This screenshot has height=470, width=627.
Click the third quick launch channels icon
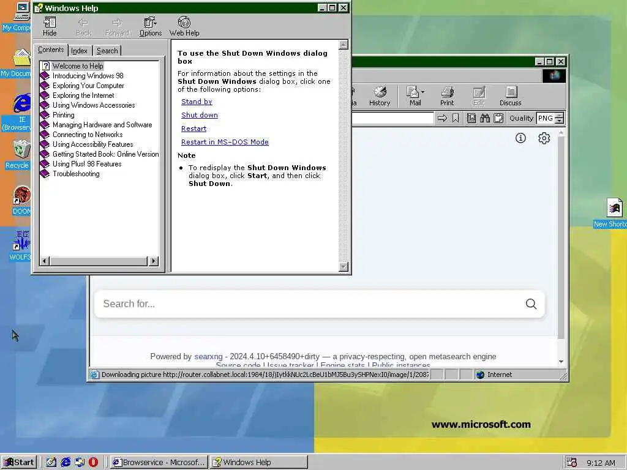point(79,462)
